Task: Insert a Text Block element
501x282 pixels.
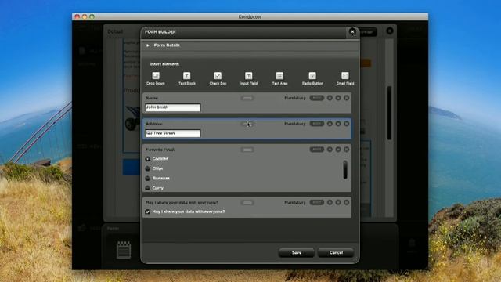Action: click(186, 78)
